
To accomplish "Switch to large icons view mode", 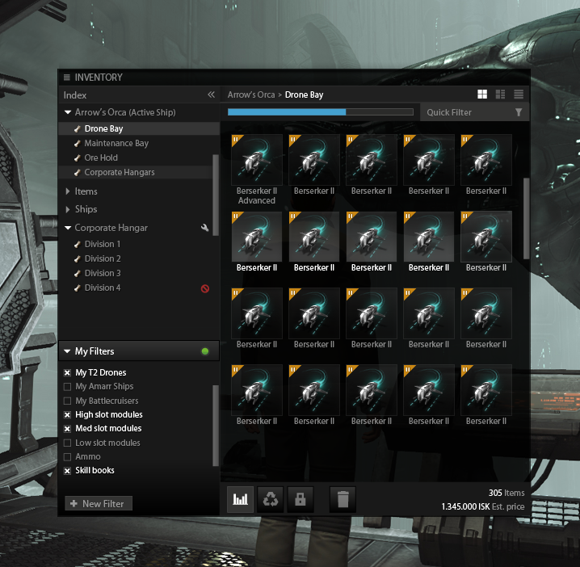I will [x=482, y=94].
